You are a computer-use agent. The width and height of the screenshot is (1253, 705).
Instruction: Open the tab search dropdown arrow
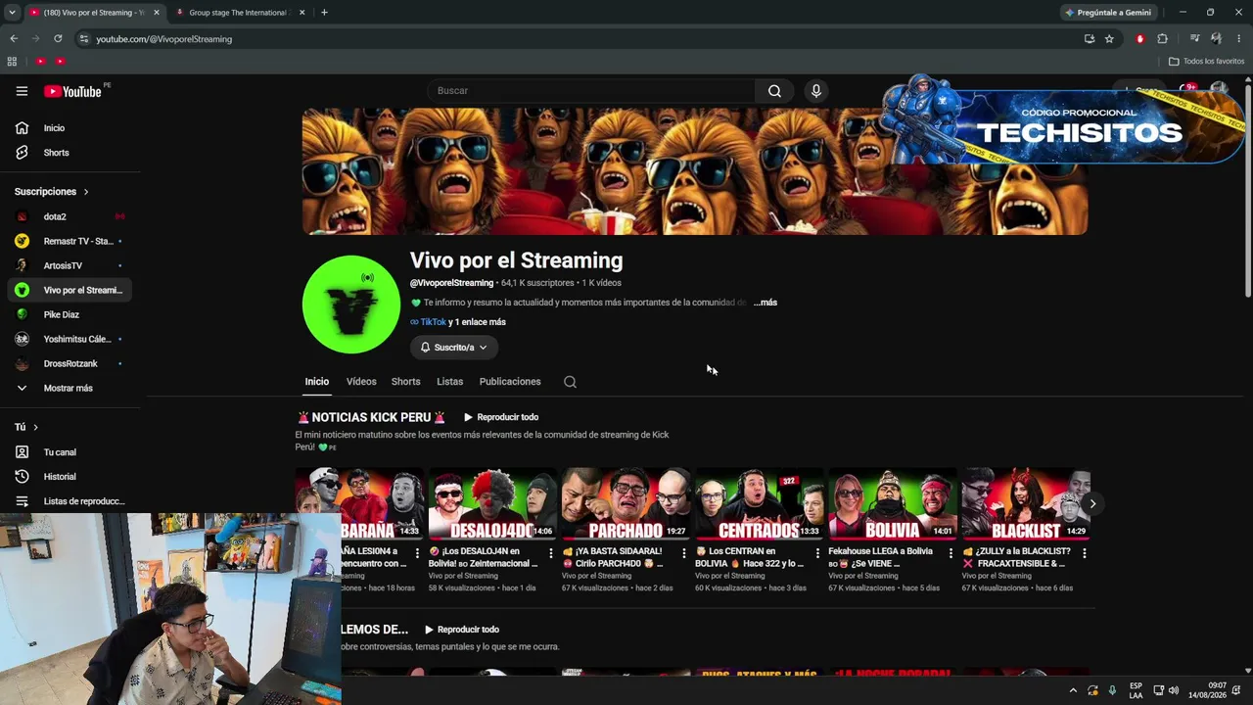tap(12, 13)
